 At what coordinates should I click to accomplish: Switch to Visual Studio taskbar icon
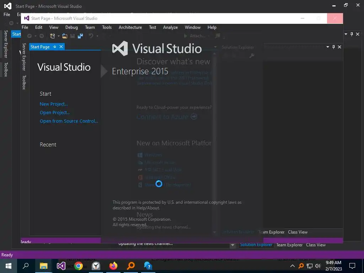click(x=61, y=266)
